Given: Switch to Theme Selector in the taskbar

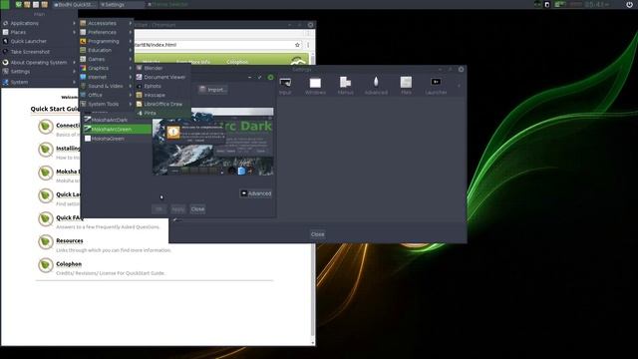Looking at the screenshot, I should click(167, 4).
